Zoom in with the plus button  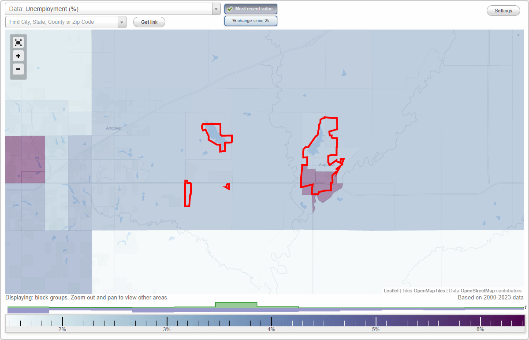18,56
